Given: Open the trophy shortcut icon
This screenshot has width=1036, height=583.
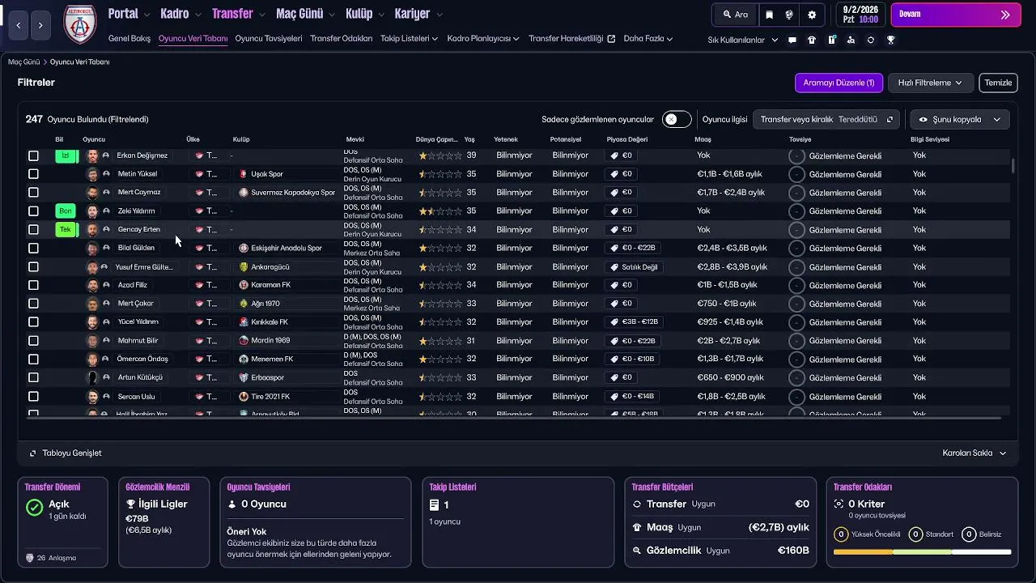Looking at the screenshot, I should coord(890,40).
